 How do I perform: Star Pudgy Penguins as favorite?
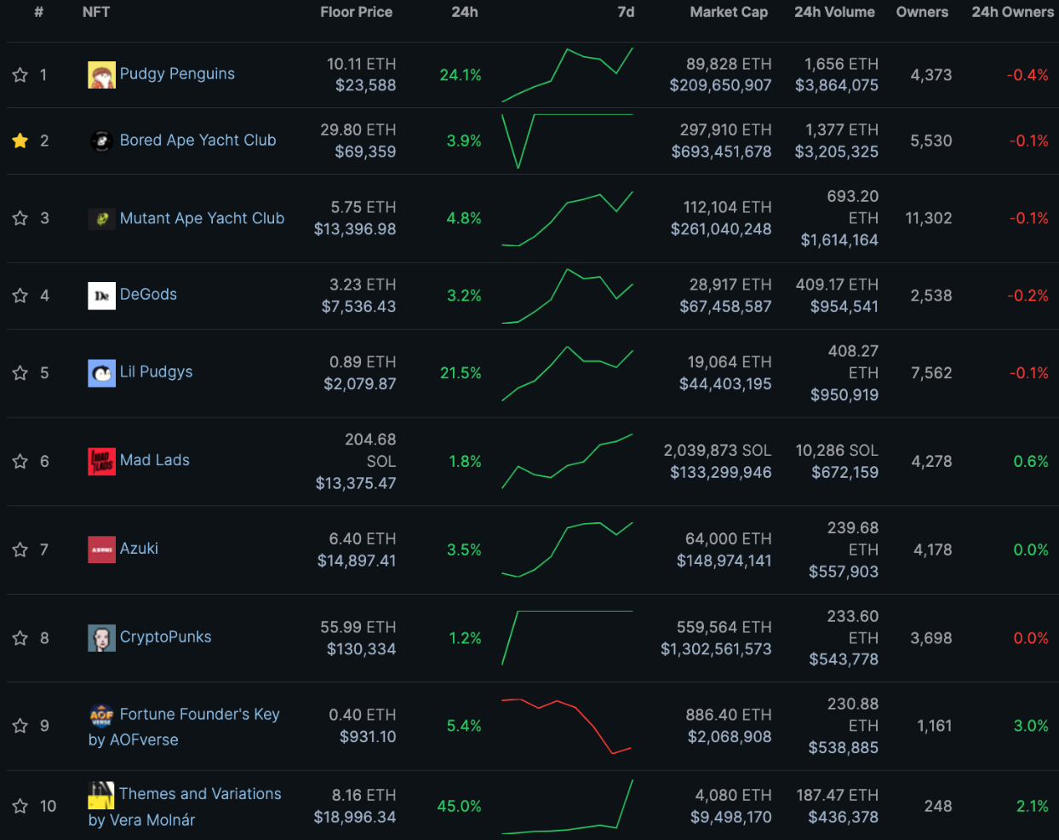[20, 75]
